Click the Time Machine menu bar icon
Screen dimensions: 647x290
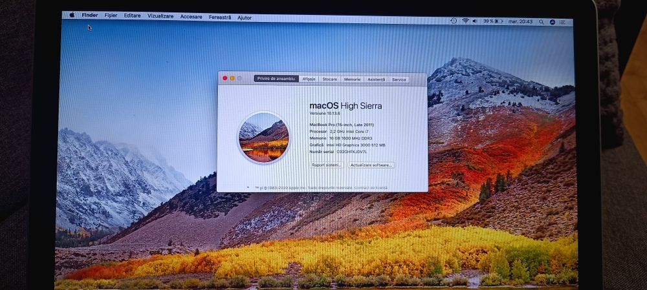click(x=454, y=21)
